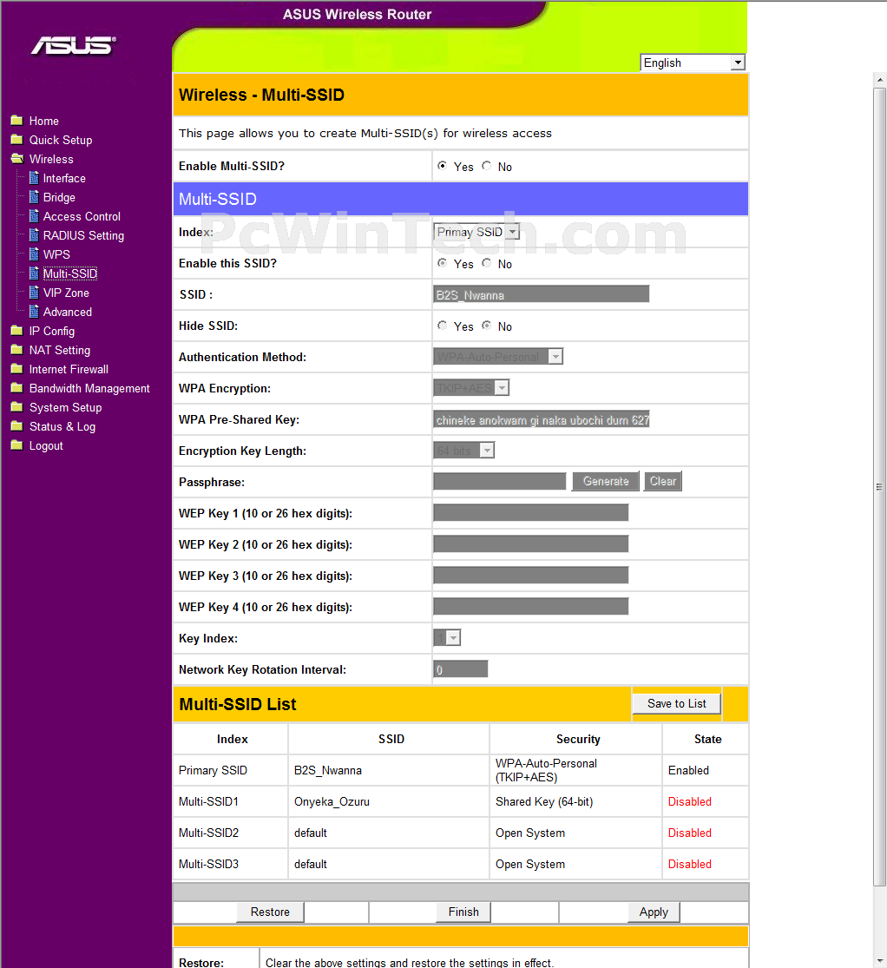This screenshot has width=887, height=968.
Task: Select No for Enable Multi-SSID
Action: pyautogui.click(x=486, y=166)
